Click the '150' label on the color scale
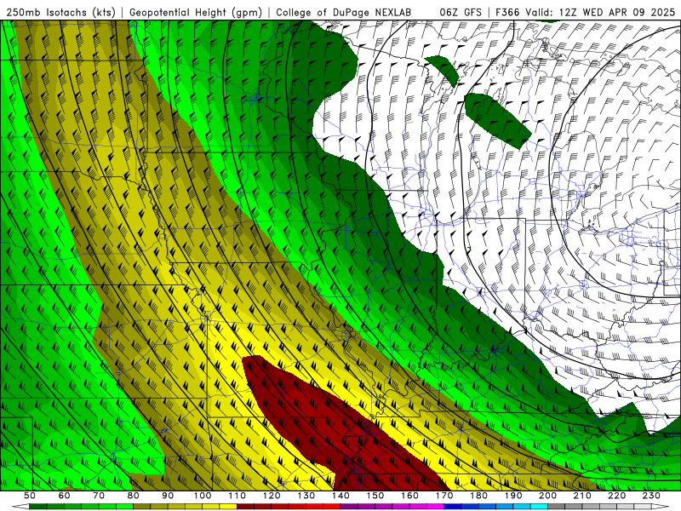 tap(375, 496)
